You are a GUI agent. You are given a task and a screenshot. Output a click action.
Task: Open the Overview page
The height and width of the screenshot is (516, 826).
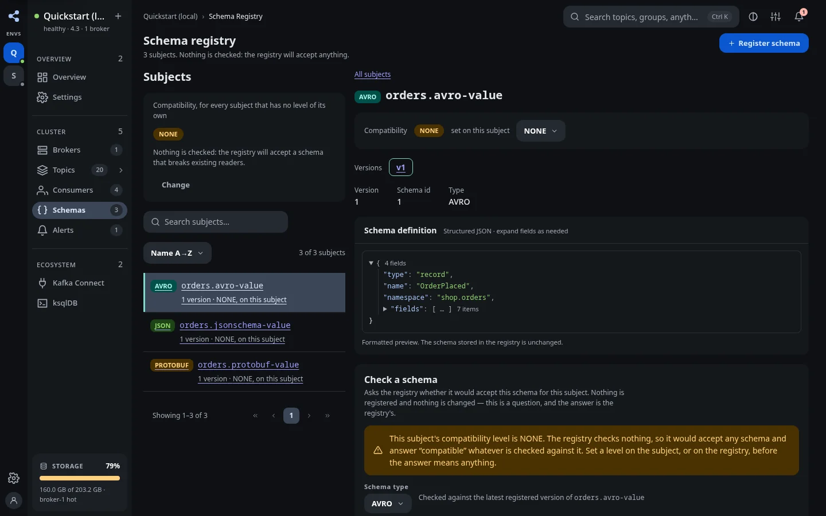click(x=80, y=77)
